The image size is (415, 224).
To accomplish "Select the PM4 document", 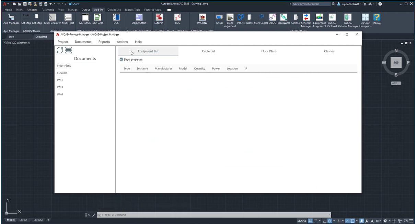I will [60, 94].
